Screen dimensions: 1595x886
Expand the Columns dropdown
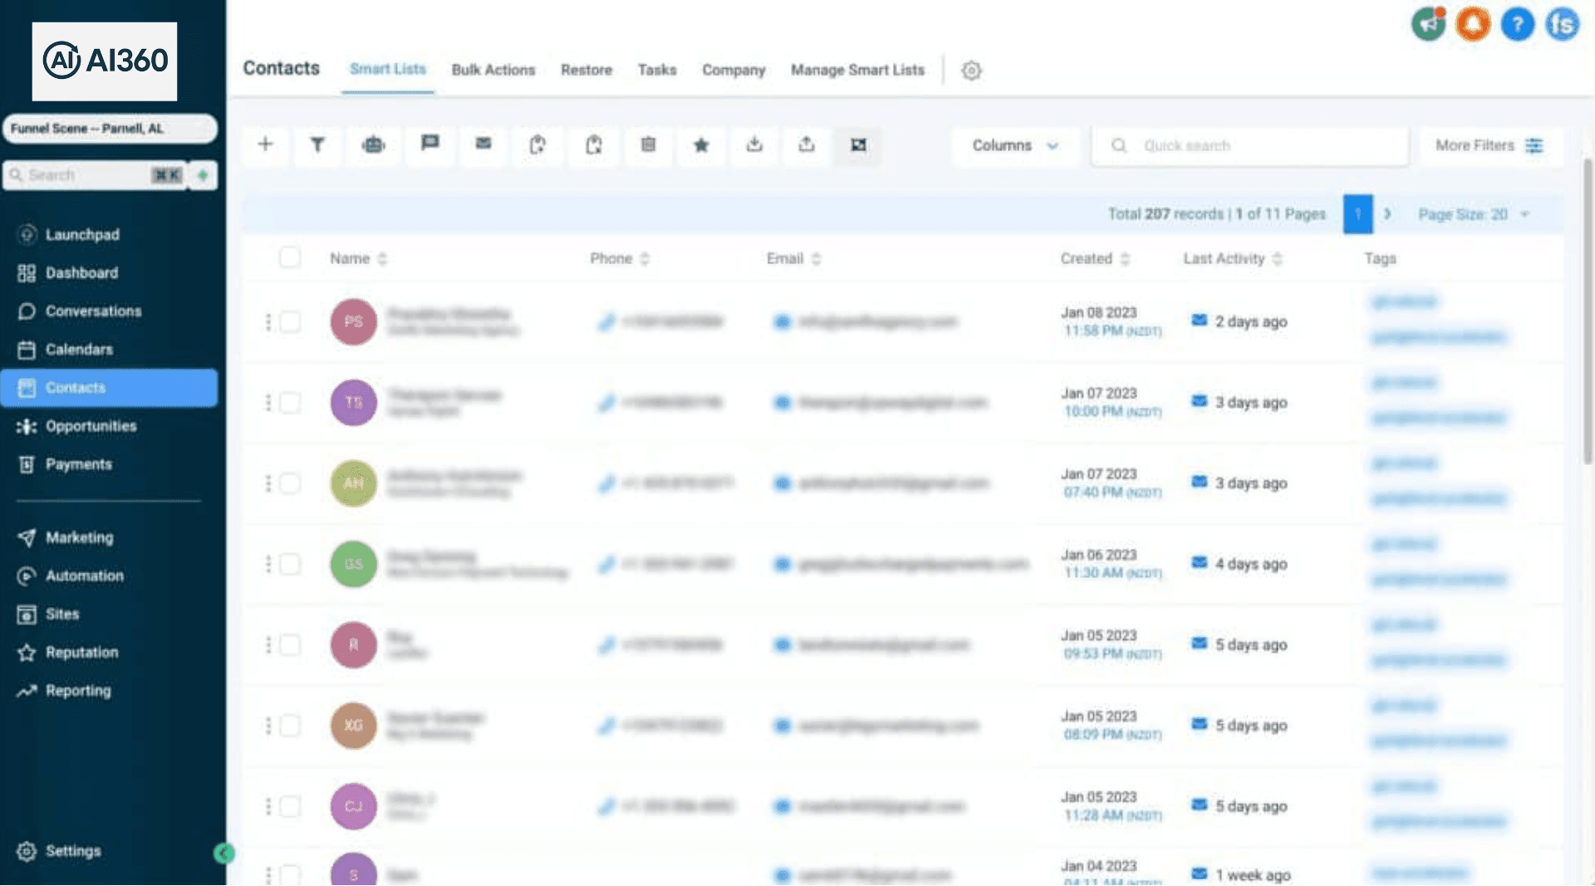1015,145
